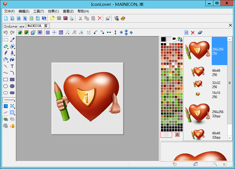Zoom in on the heart icon canvas

coord(67,32)
